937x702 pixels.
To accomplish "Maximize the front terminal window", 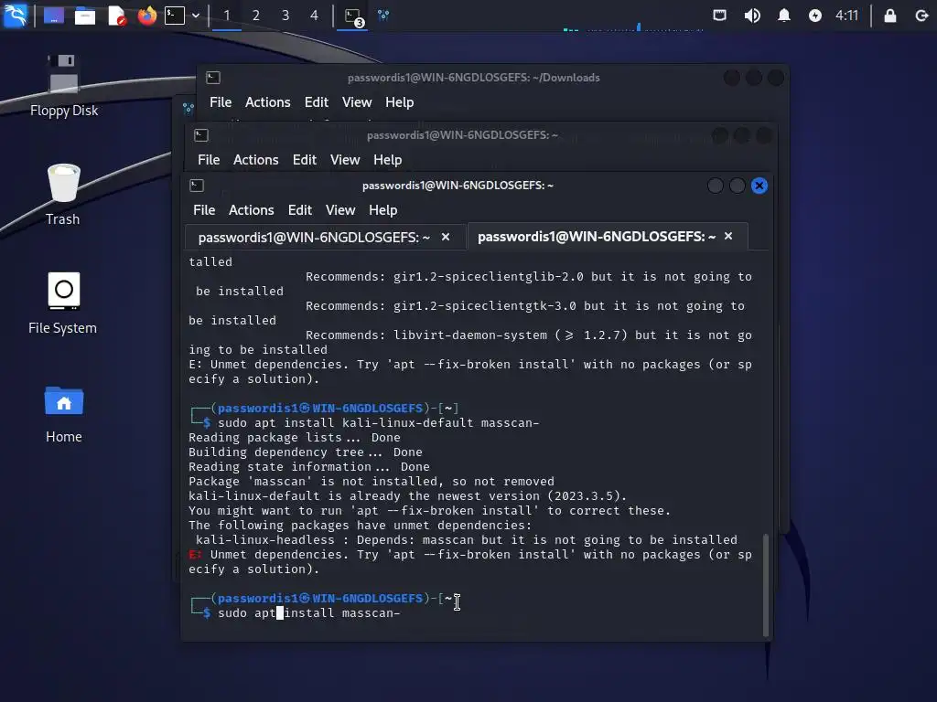I will click(738, 186).
